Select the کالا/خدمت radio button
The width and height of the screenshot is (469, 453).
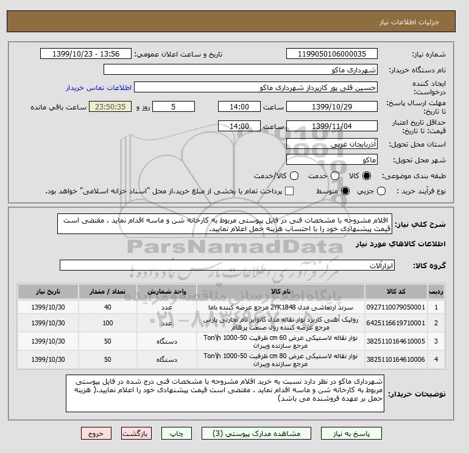point(294,176)
